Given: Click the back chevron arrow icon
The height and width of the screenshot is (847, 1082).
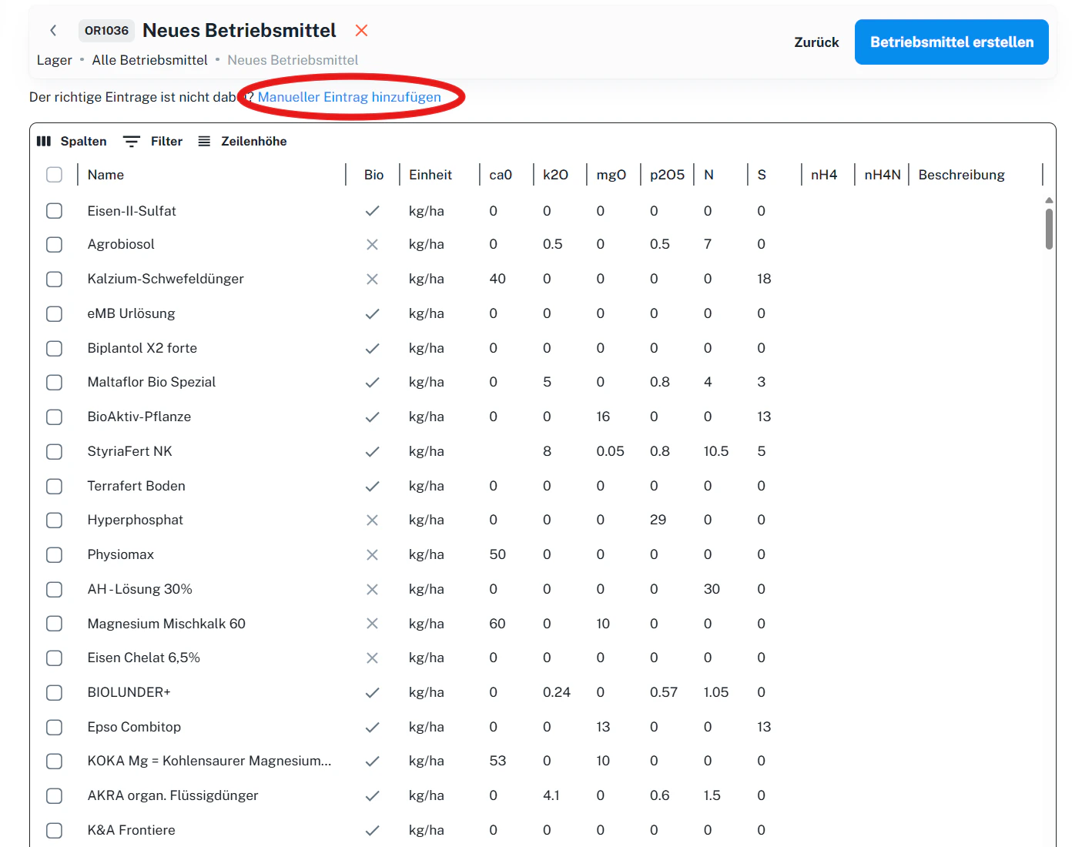Looking at the screenshot, I should [53, 30].
